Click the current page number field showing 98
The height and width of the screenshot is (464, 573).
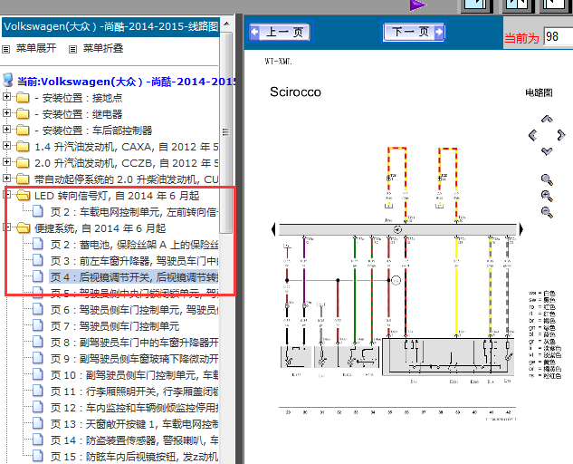(558, 36)
